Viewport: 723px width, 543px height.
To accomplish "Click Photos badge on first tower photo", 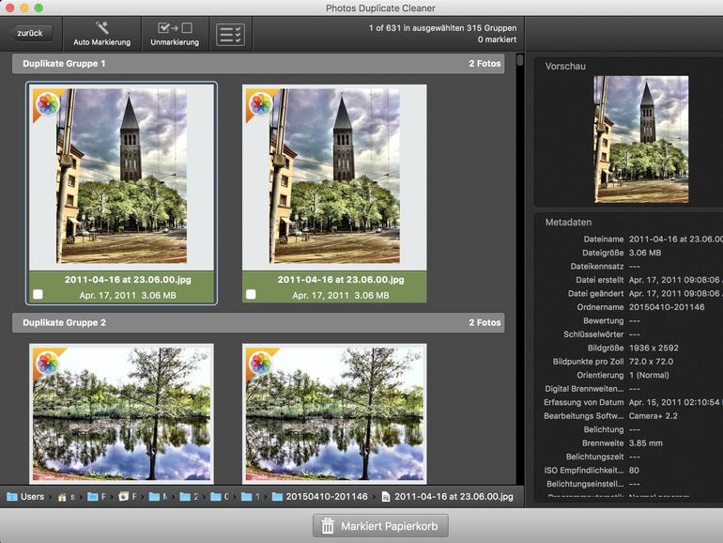I will point(48,103).
